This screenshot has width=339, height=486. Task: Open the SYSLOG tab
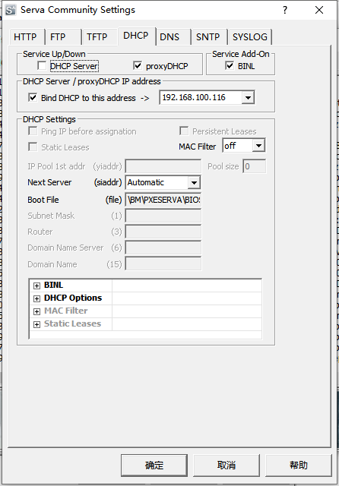250,37
